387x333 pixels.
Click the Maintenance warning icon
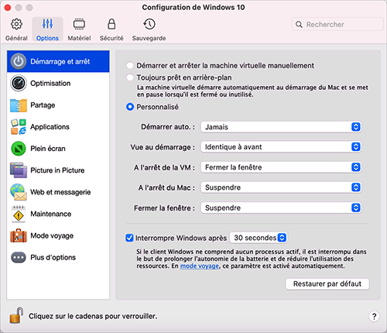pyautogui.click(x=19, y=214)
